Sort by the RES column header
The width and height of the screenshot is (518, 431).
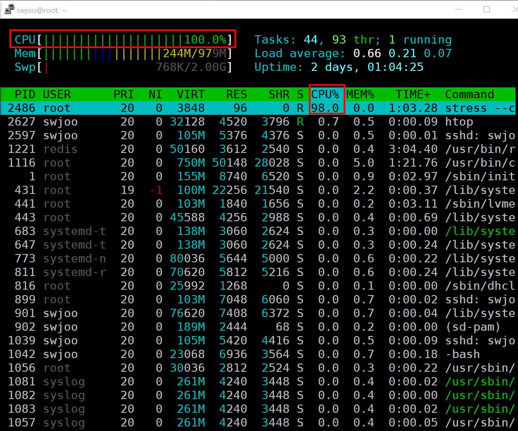point(237,94)
